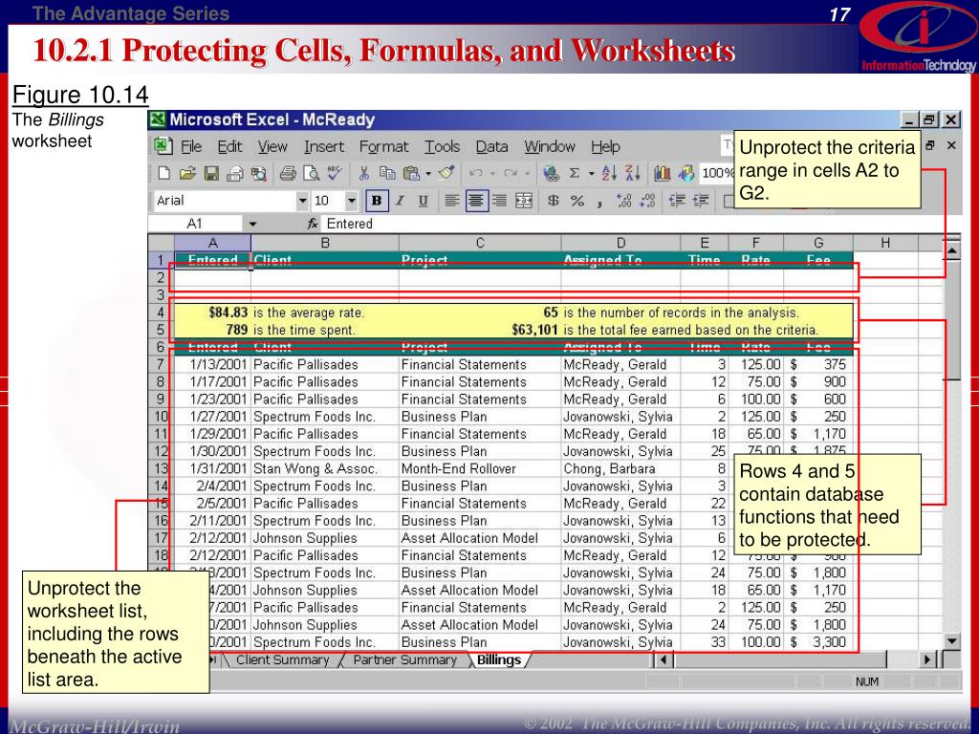The image size is (979, 734).
Task: Toggle Bold formatting
Action: (377, 201)
